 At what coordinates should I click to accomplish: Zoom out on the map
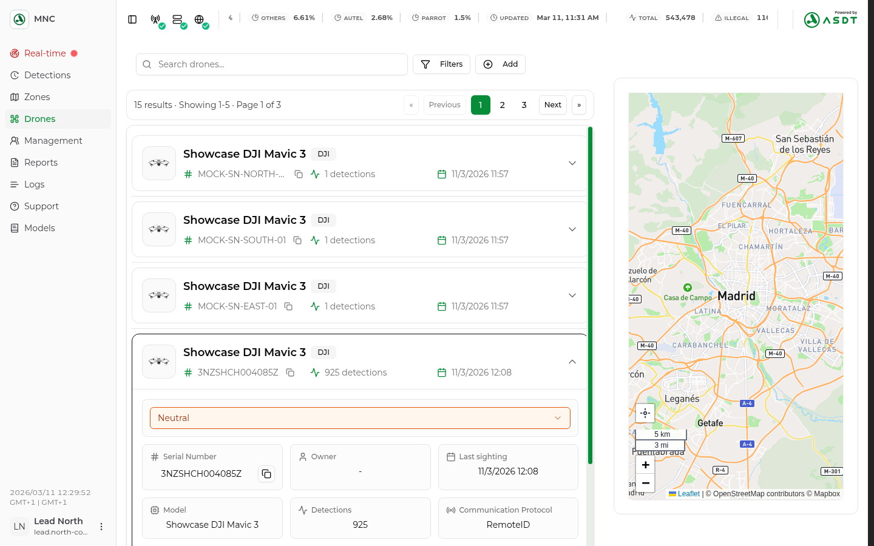(x=645, y=483)
